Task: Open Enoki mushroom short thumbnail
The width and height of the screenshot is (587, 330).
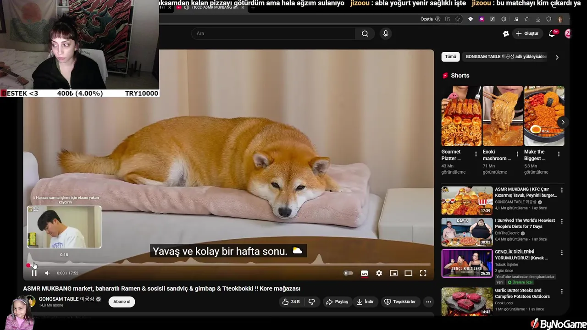Action: (x=503, y=116)
